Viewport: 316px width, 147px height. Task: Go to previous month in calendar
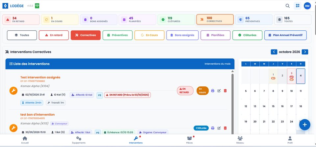(274, 52)
